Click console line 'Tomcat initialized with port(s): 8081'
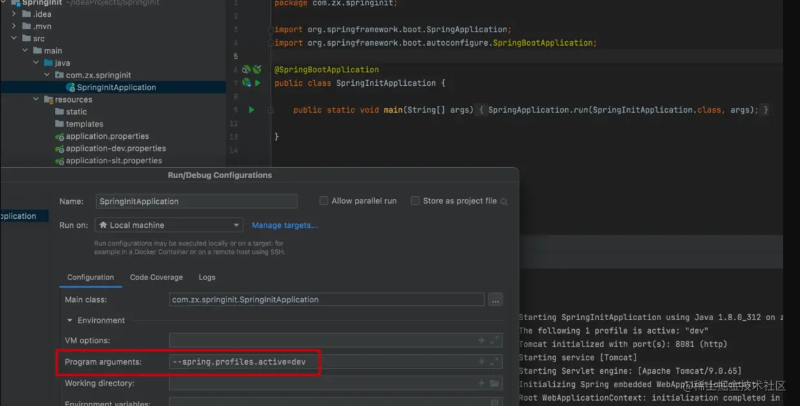800x406 pixels. 623,344
